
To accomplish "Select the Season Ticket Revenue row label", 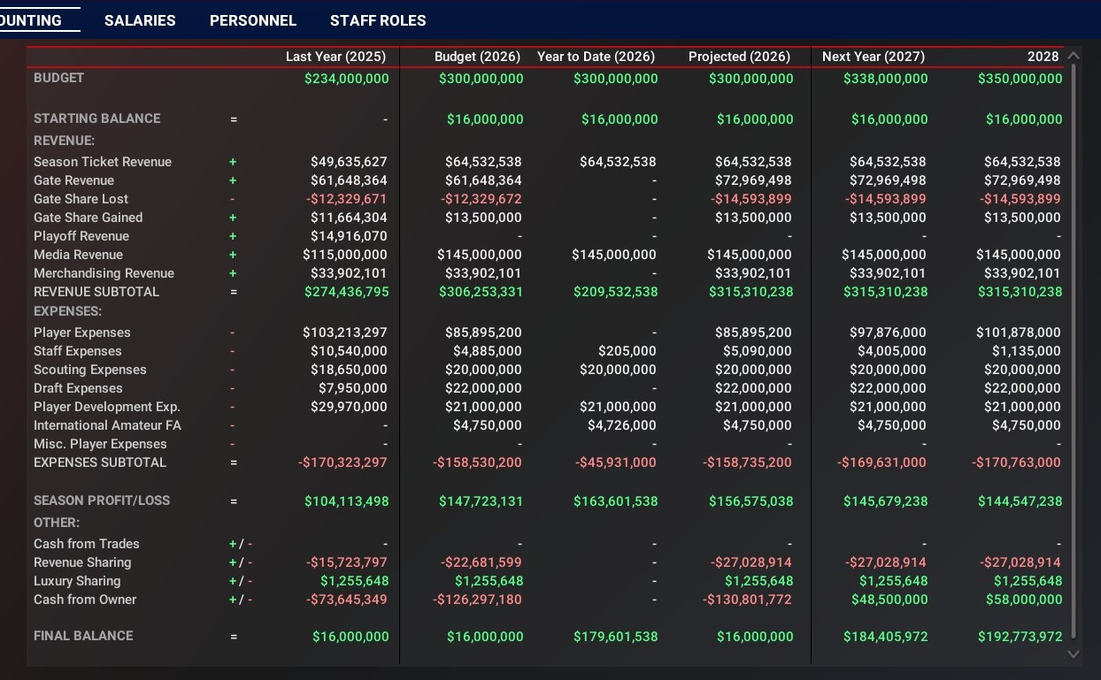I will [103, 162].
